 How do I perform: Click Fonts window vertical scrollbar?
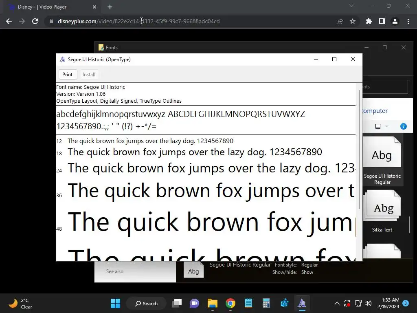pyautogui.click(x=410, y=225)
